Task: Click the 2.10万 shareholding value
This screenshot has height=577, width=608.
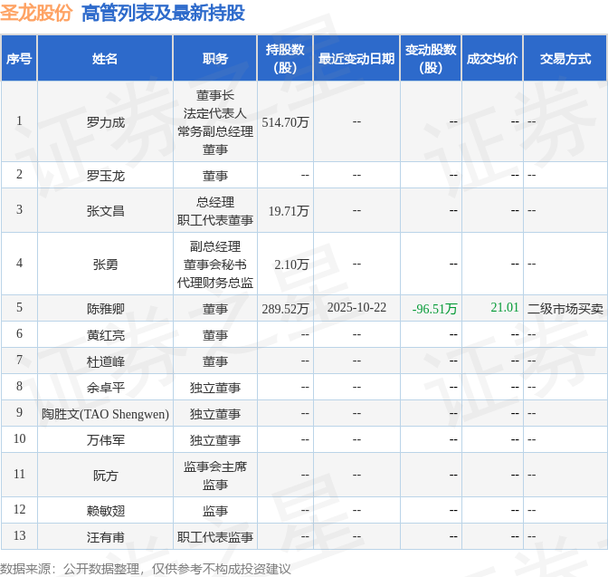Action: pyautogui.click(x=291, y=264)
